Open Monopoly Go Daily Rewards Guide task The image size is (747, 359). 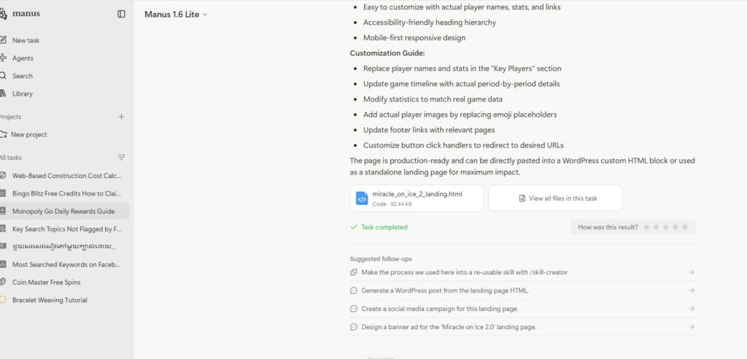[63, 211]
